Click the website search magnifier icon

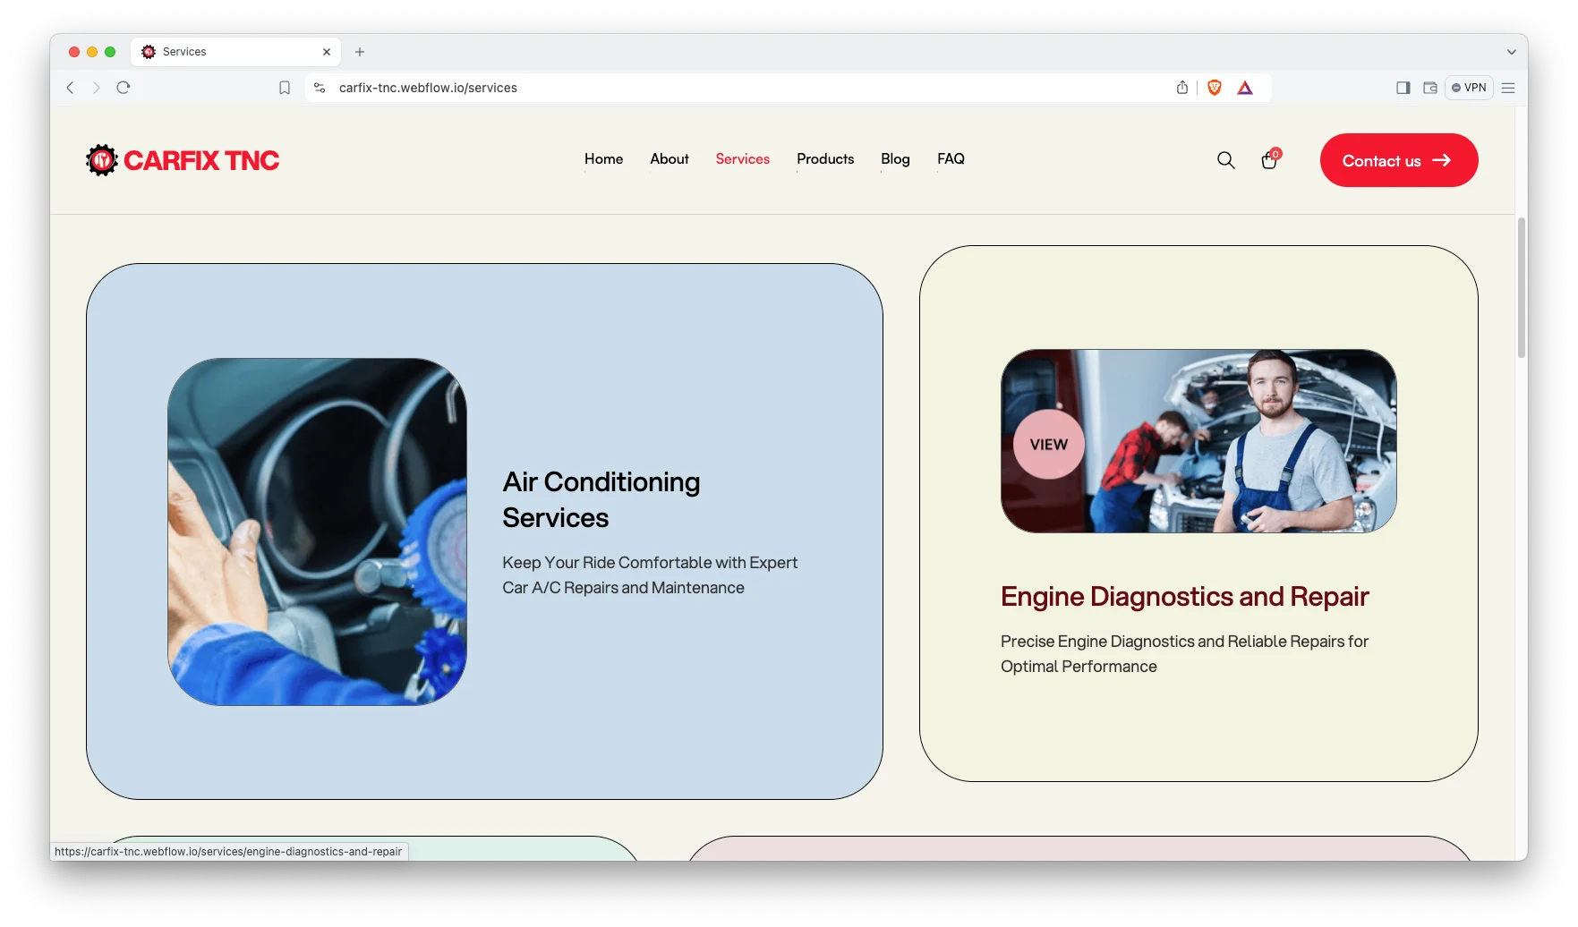coord(1225,160)
